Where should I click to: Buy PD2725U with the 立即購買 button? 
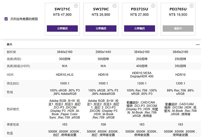point(140,28)
